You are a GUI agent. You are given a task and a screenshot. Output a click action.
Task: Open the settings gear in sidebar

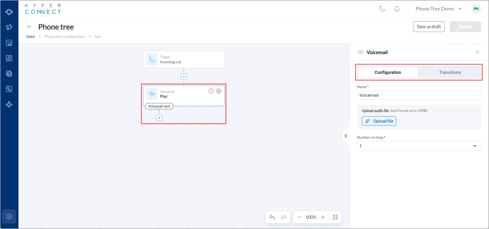(x=9, y=216)
